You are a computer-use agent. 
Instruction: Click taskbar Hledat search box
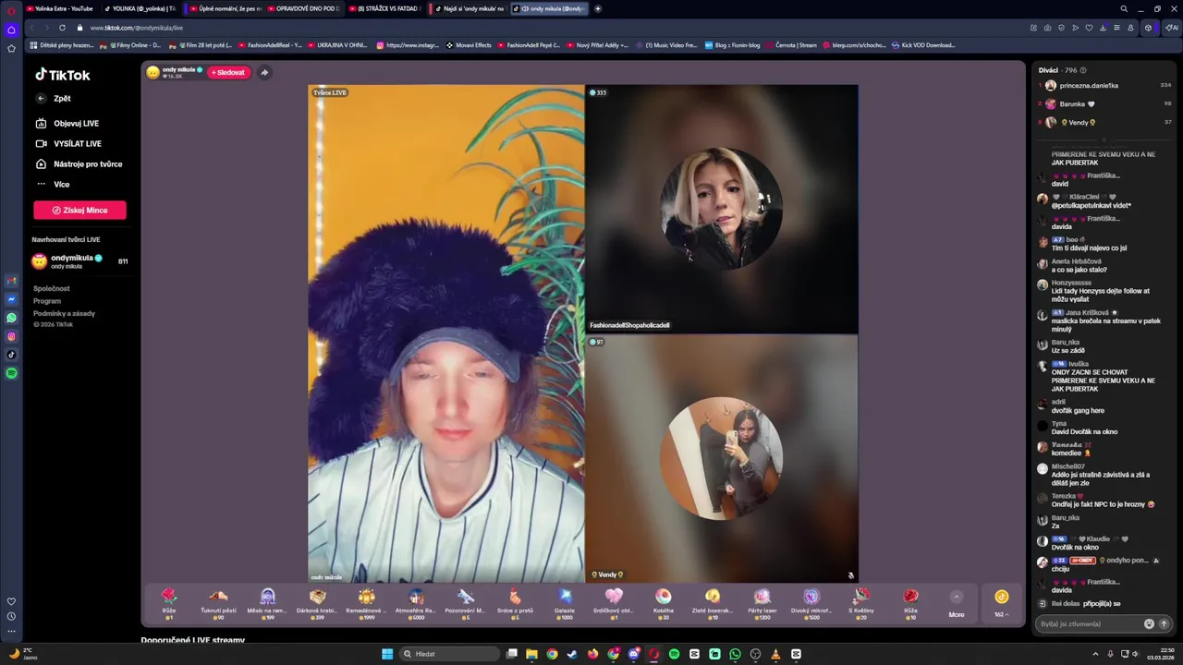(448, 654)
